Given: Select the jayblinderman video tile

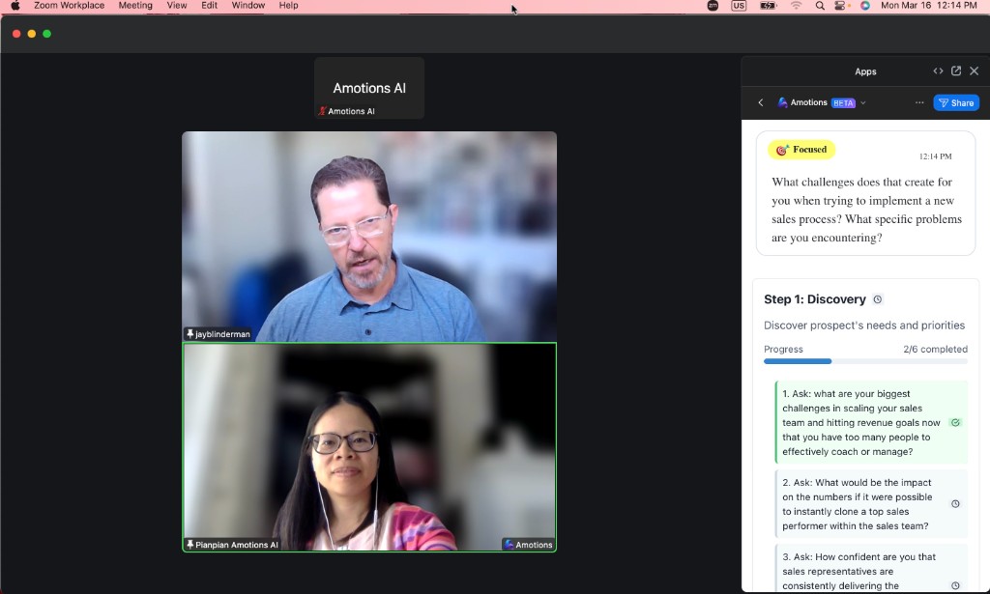Looking at the screenshot, I should coord(369,237).
